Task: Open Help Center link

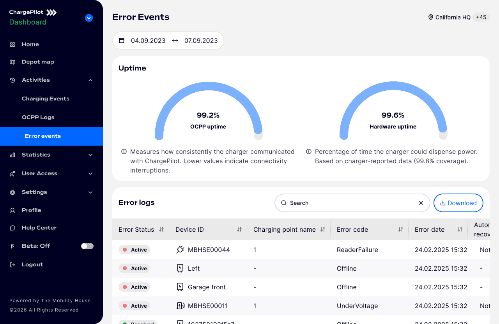Action: (x=39, y=228)
